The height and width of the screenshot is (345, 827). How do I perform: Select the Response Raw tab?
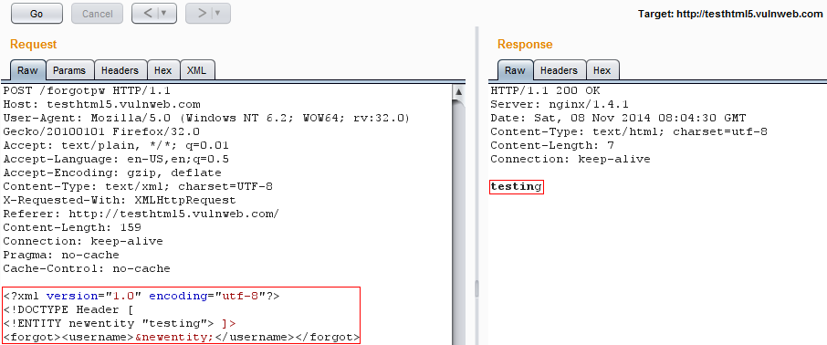tap(515, 70)
